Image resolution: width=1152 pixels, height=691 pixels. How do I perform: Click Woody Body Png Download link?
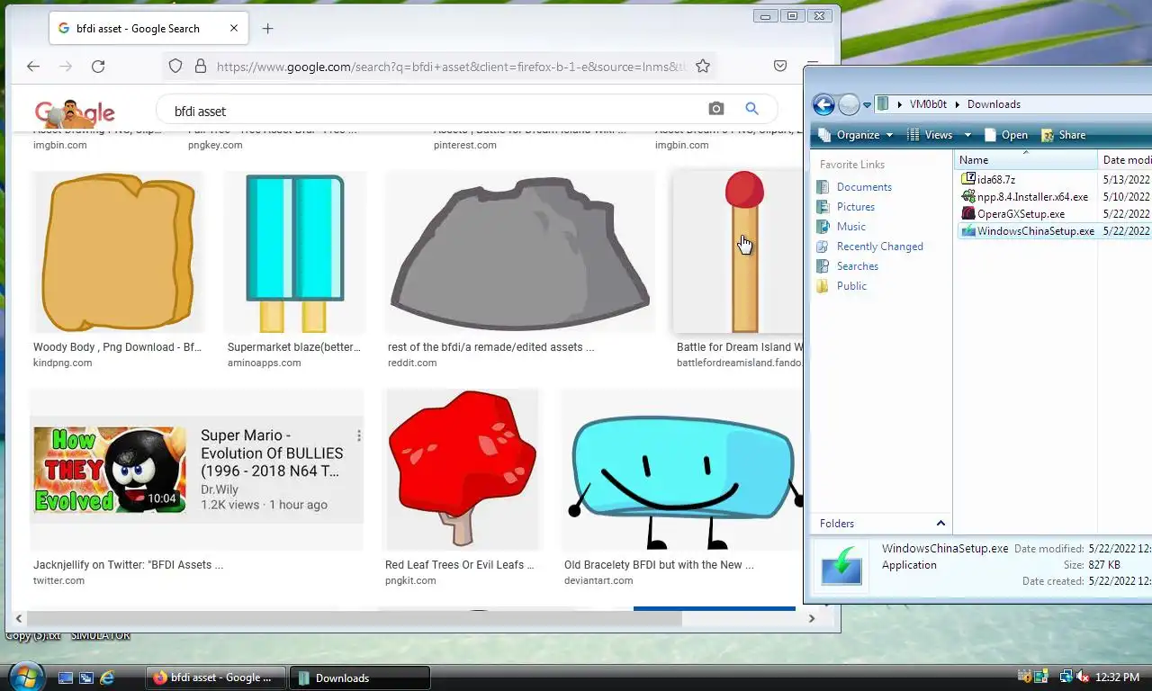tap(117, 346)
